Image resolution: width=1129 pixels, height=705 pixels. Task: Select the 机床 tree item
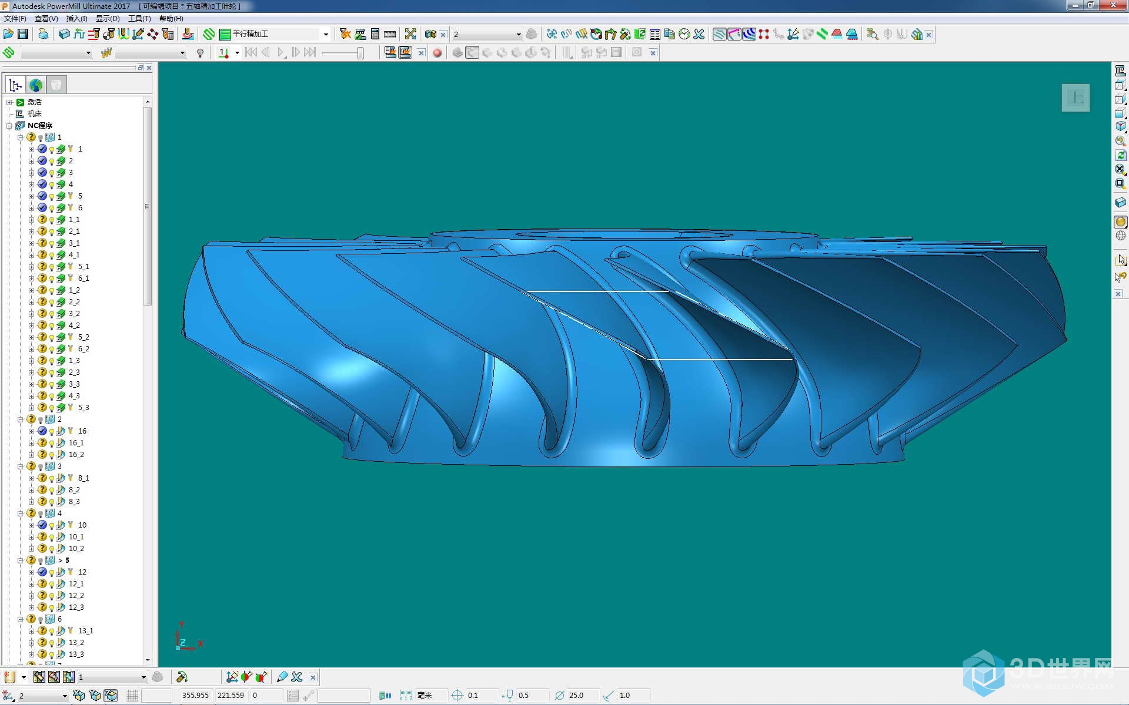[35, 114]
